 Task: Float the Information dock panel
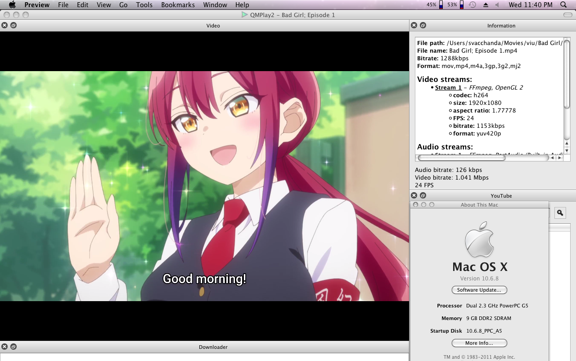pos(423,26)
